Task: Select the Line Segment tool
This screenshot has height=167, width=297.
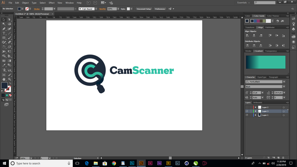Action: click(x=9, y=33)
